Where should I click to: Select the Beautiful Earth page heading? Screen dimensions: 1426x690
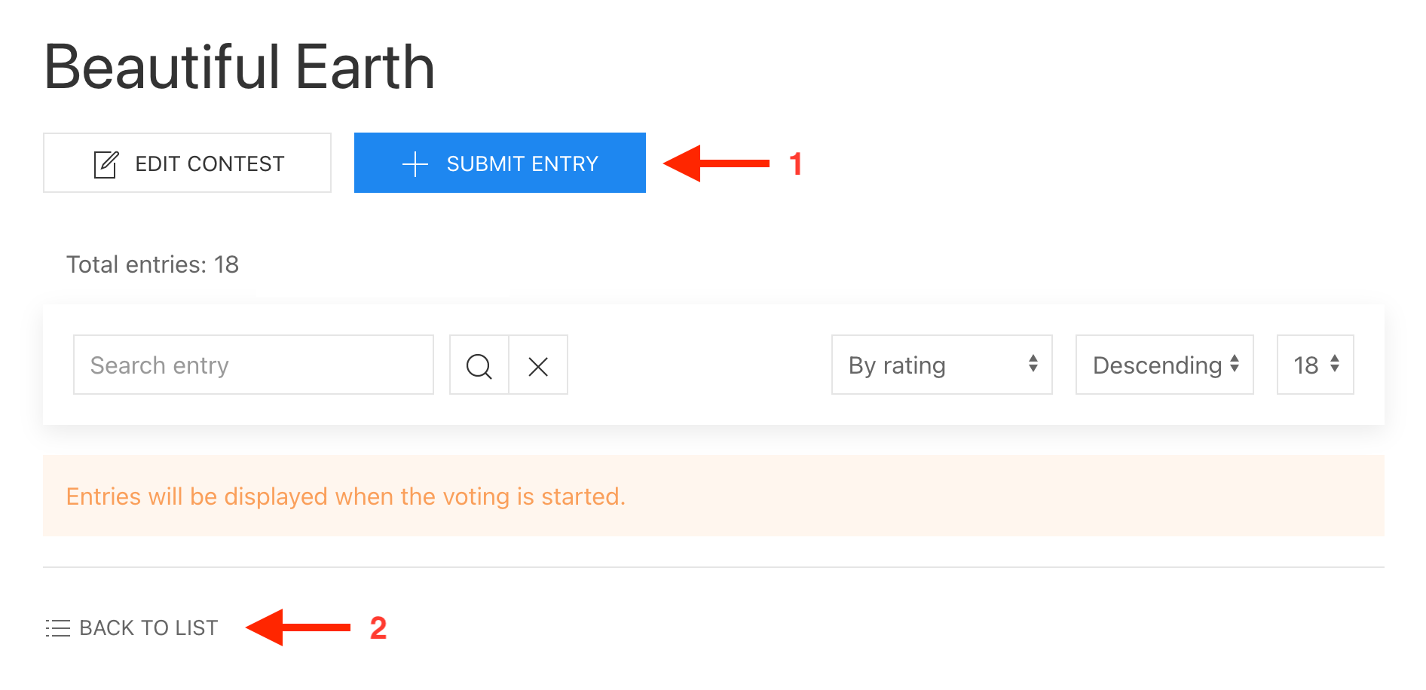click(239, 66)
